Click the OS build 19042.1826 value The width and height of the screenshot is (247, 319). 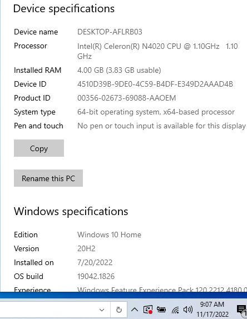(x=96, y=276)
